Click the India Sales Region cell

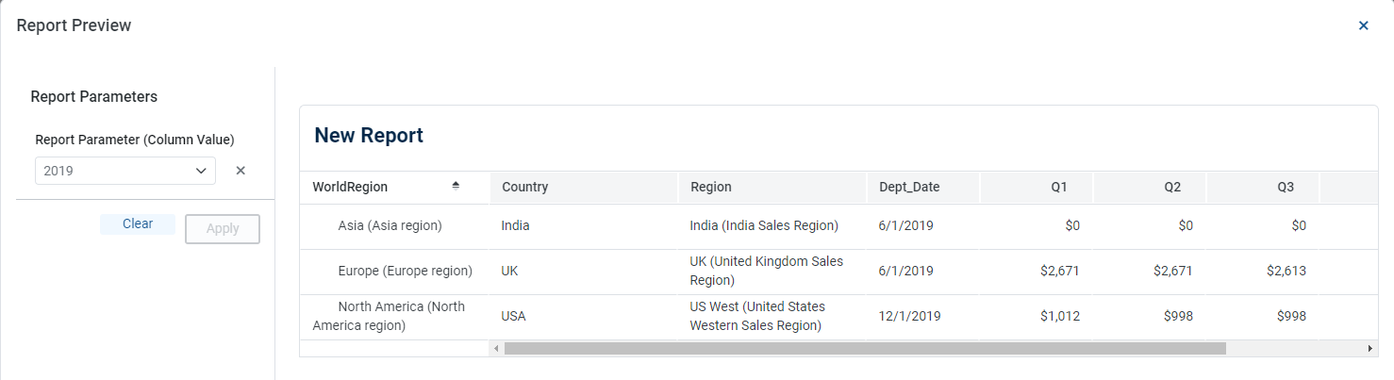[764, 225]
